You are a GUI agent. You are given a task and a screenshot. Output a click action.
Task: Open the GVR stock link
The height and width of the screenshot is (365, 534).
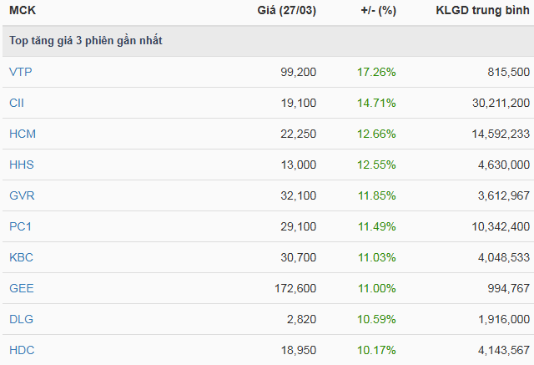(22, 195)
